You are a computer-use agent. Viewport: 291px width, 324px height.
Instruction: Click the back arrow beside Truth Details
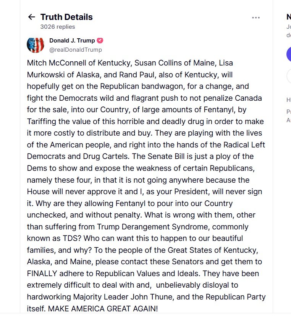(31, 17)
